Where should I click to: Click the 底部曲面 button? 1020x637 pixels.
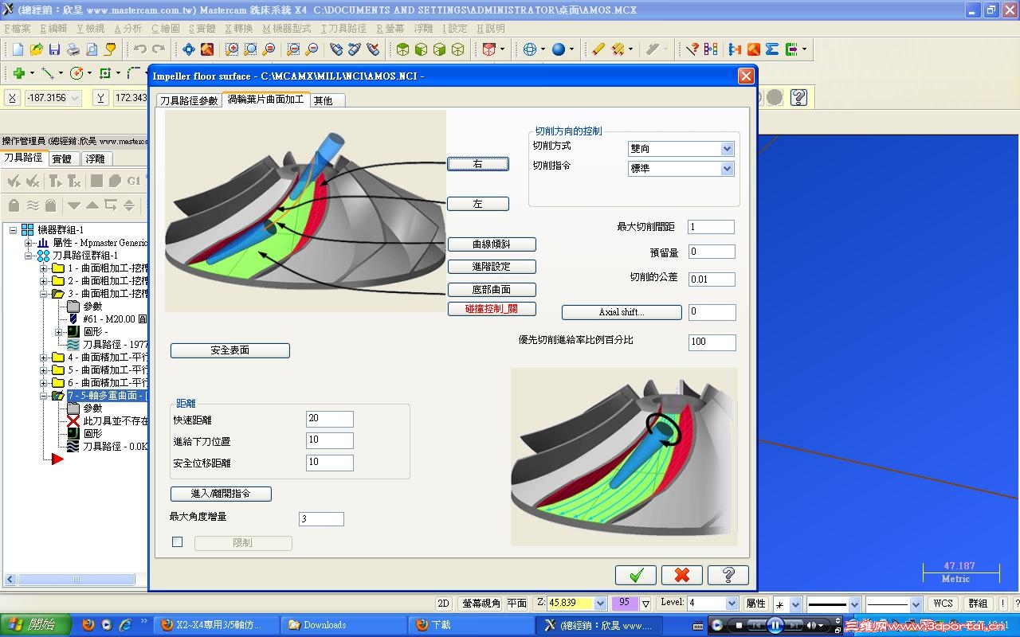point(492,290)
